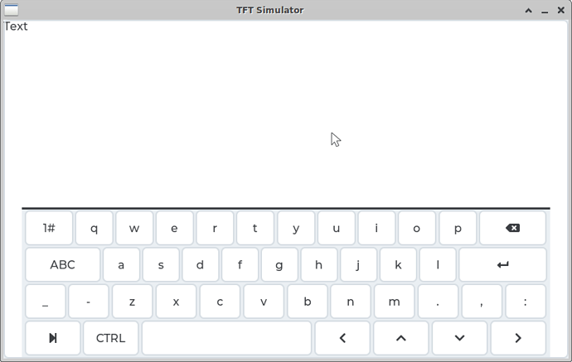Tap the letter m key

tap(394, 302)
